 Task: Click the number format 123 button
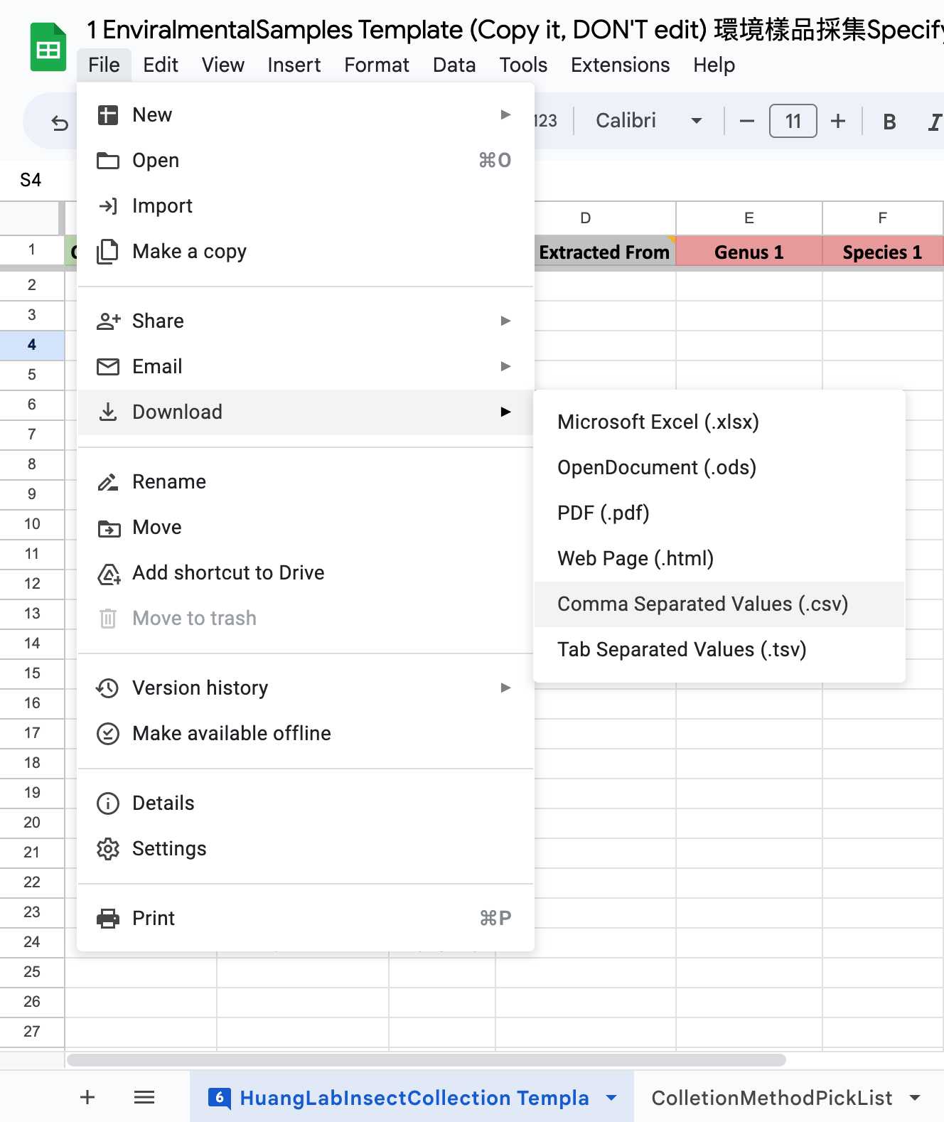(546, 121)
